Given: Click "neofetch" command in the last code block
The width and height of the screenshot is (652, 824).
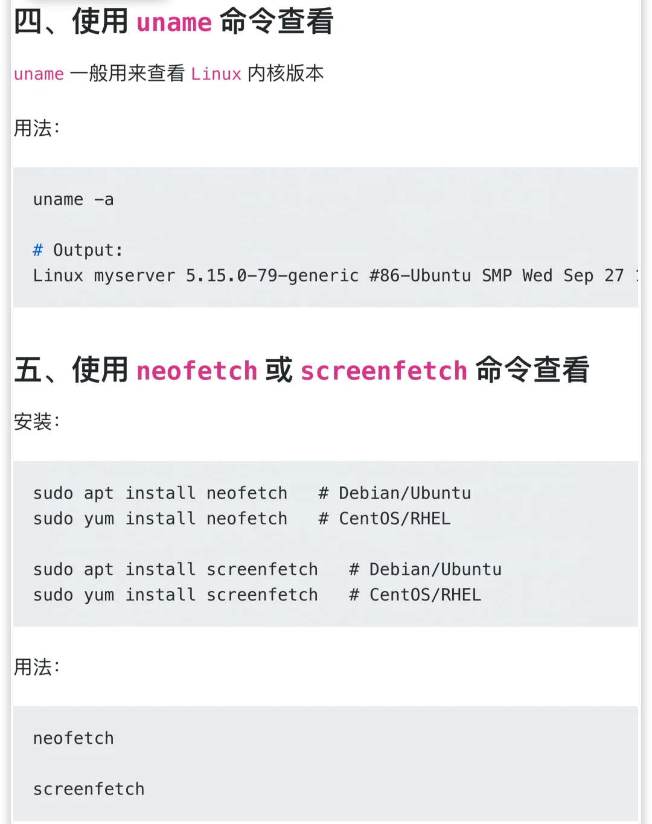Looking at the screenshot, I should 73,738.
